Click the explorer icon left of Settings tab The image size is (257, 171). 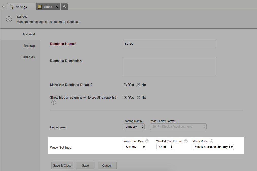[4, 7]
